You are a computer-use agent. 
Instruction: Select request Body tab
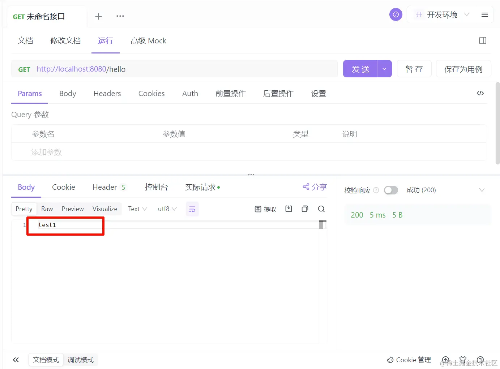pyautogui.click(x=68, y=94)
